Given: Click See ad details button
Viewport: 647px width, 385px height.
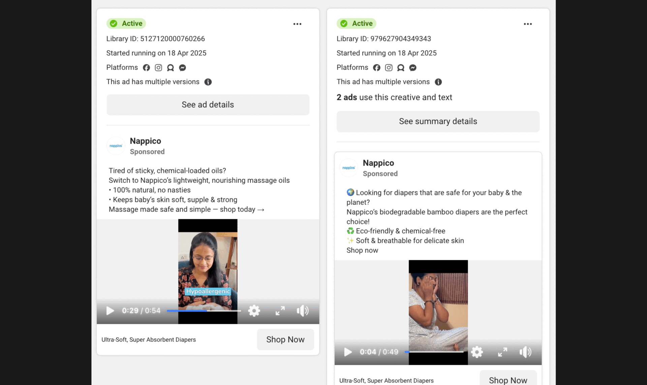Looking at the screenshot, I should pyautogui.click(x=208, y=105).
